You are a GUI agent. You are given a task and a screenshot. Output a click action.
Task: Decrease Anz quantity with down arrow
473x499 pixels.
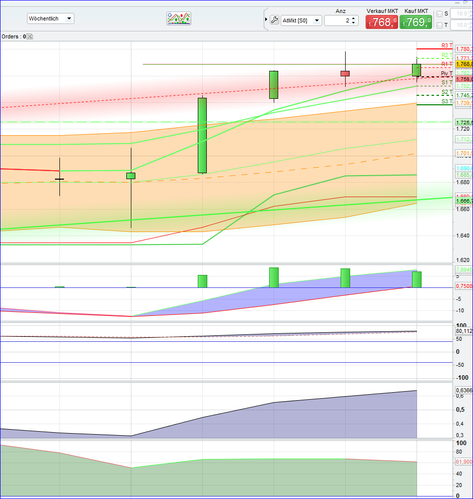pyautogui.click(x=354, y=22)
